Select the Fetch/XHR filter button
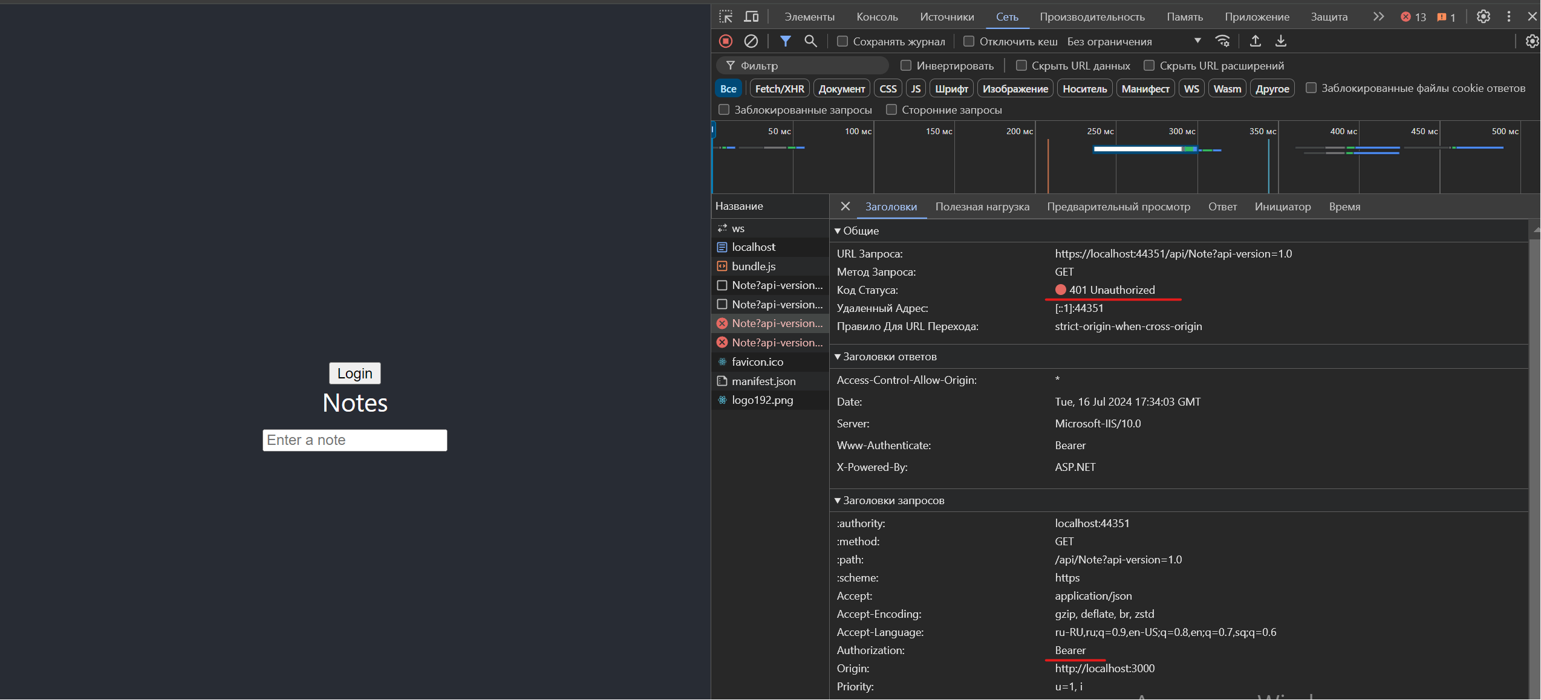 [x=779, y=89]
